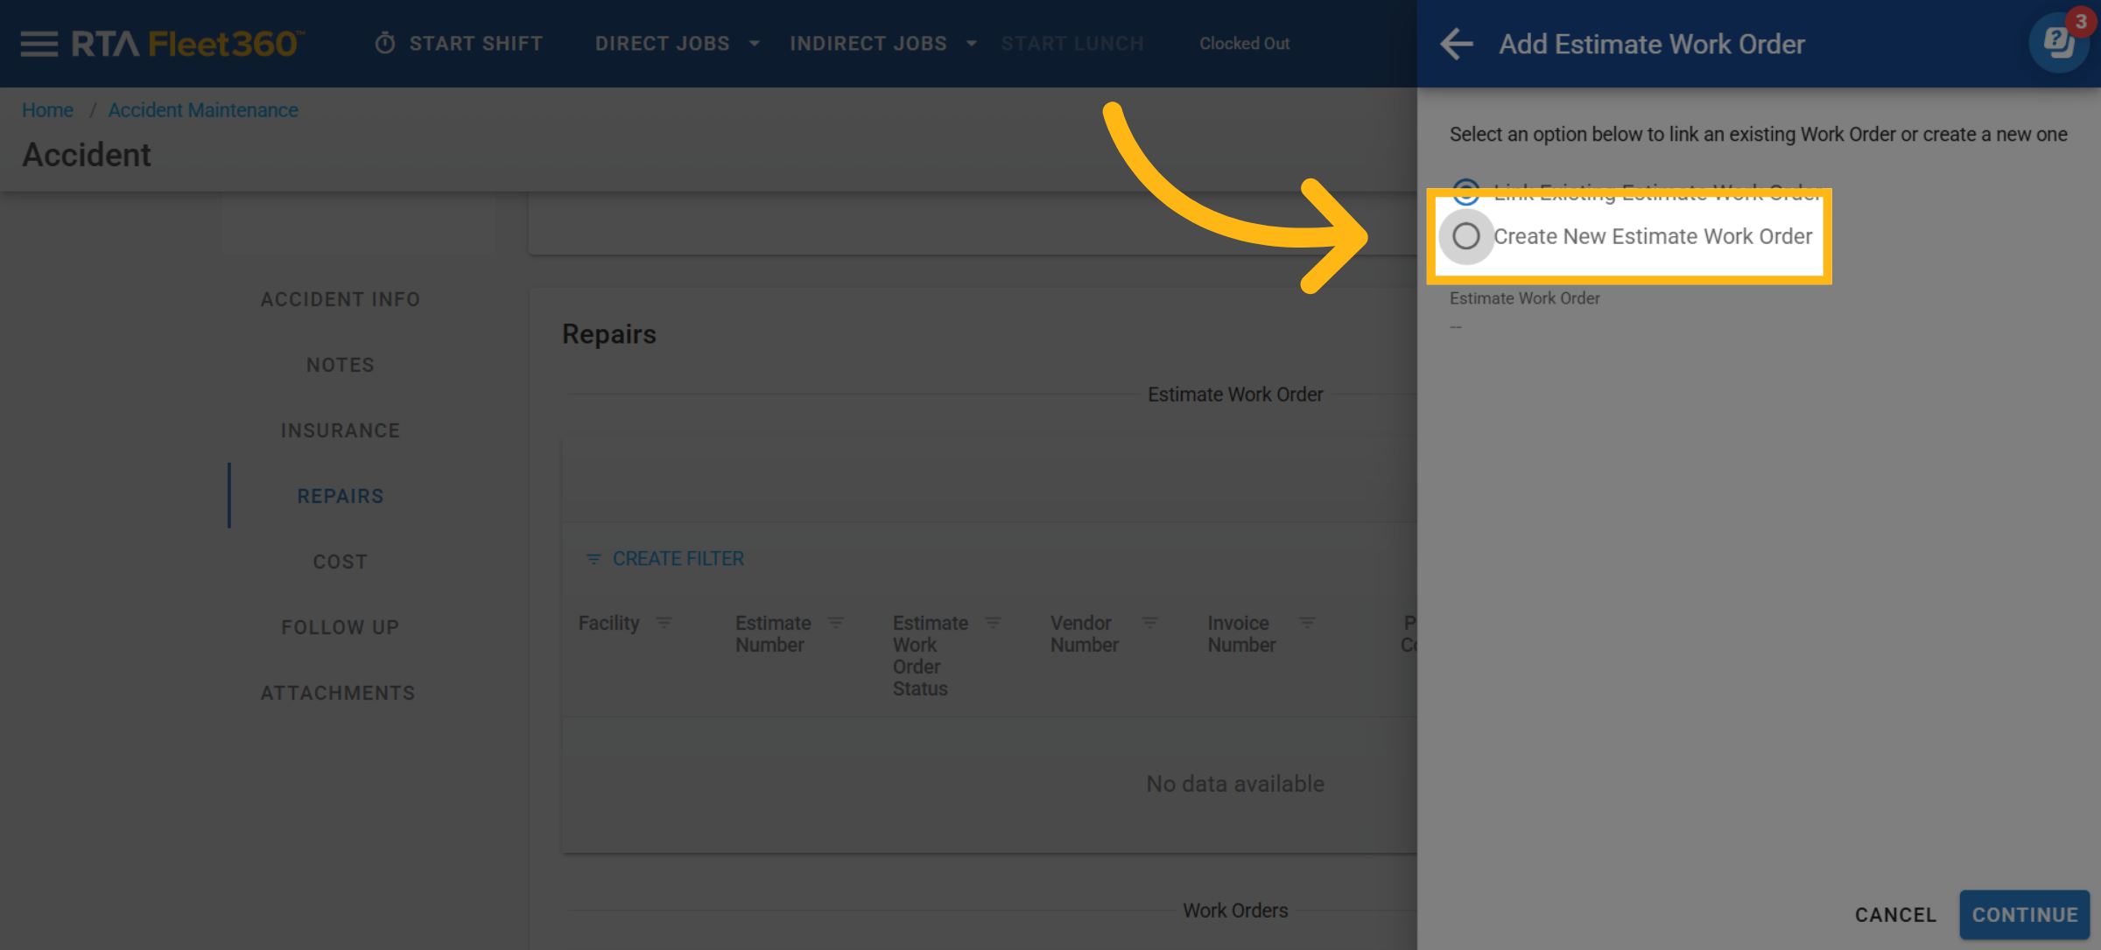2101x950 pixels.
Task: Select Link Existing Estimate Work Order radio
Action: pos(1466,187)
